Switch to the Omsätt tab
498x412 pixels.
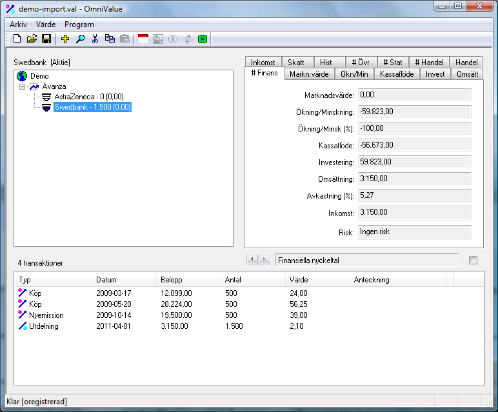(467, 74)
